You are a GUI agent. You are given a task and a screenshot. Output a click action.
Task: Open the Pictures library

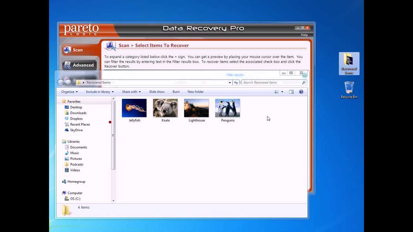[76, 159]
